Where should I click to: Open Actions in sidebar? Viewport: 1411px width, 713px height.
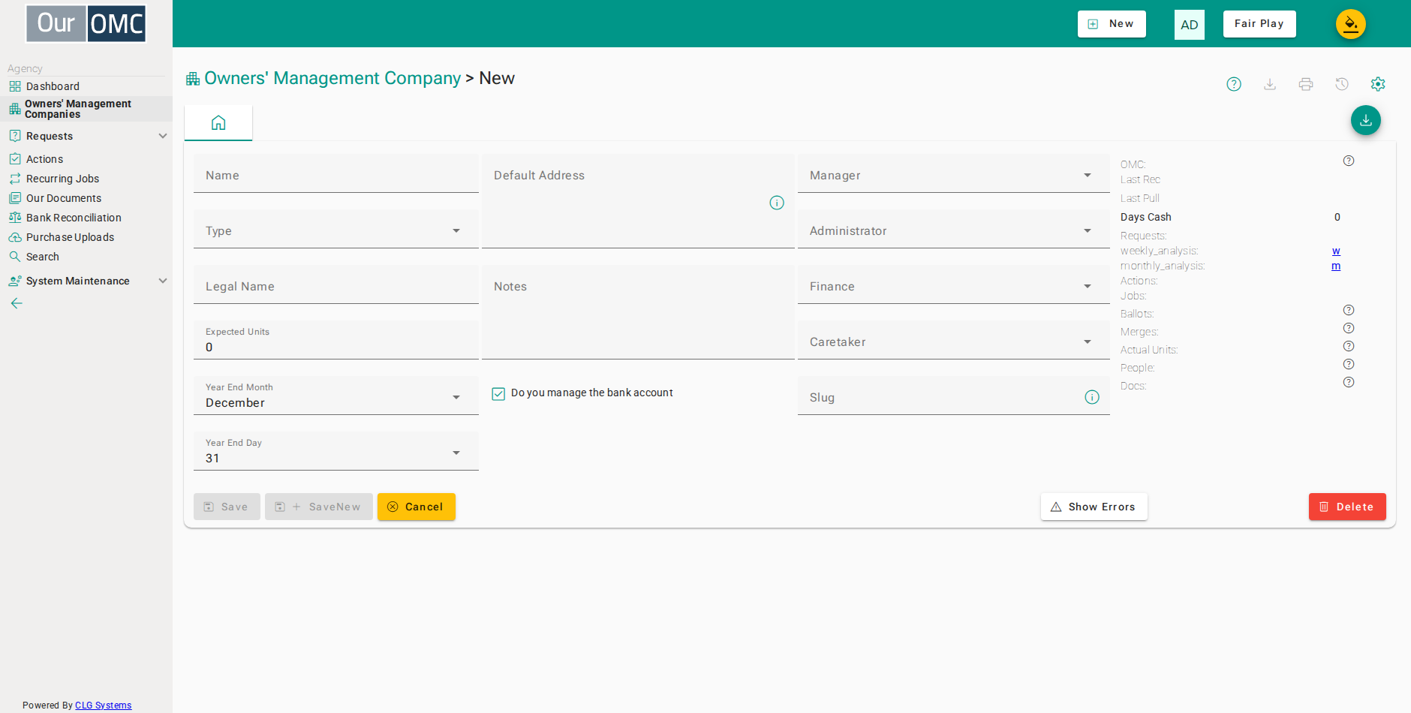[86, 159]
